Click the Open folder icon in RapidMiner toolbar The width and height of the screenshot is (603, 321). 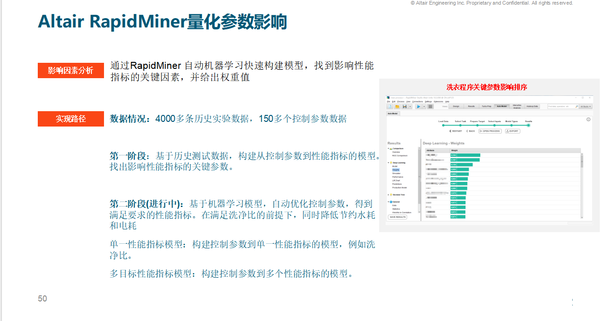397,107
